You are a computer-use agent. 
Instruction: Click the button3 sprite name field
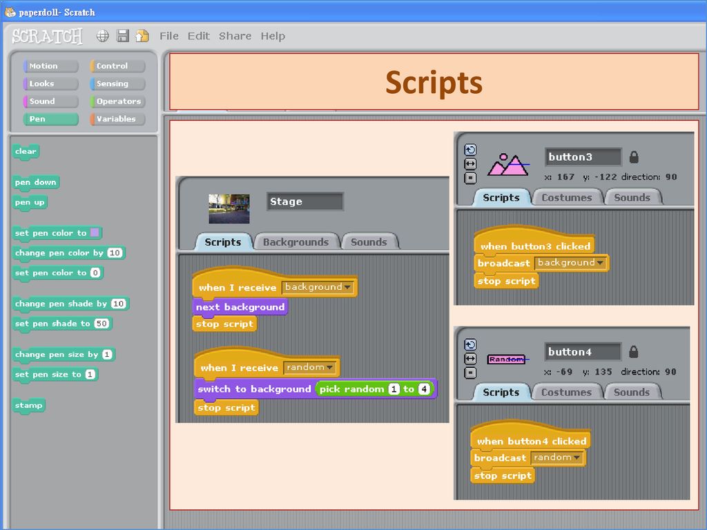[583, 157]
